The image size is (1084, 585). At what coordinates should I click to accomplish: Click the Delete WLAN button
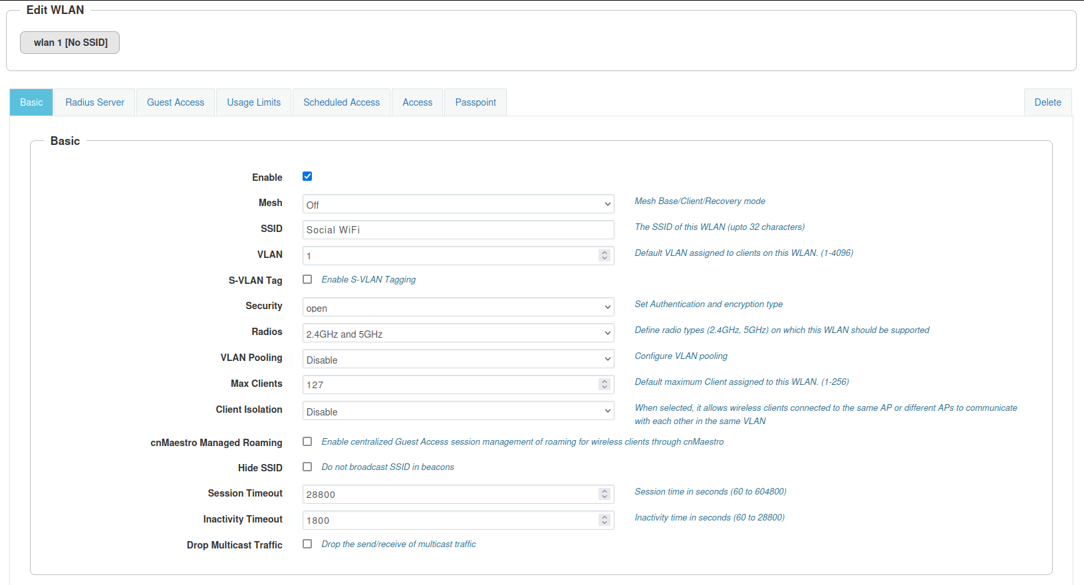coord(1047,102)
